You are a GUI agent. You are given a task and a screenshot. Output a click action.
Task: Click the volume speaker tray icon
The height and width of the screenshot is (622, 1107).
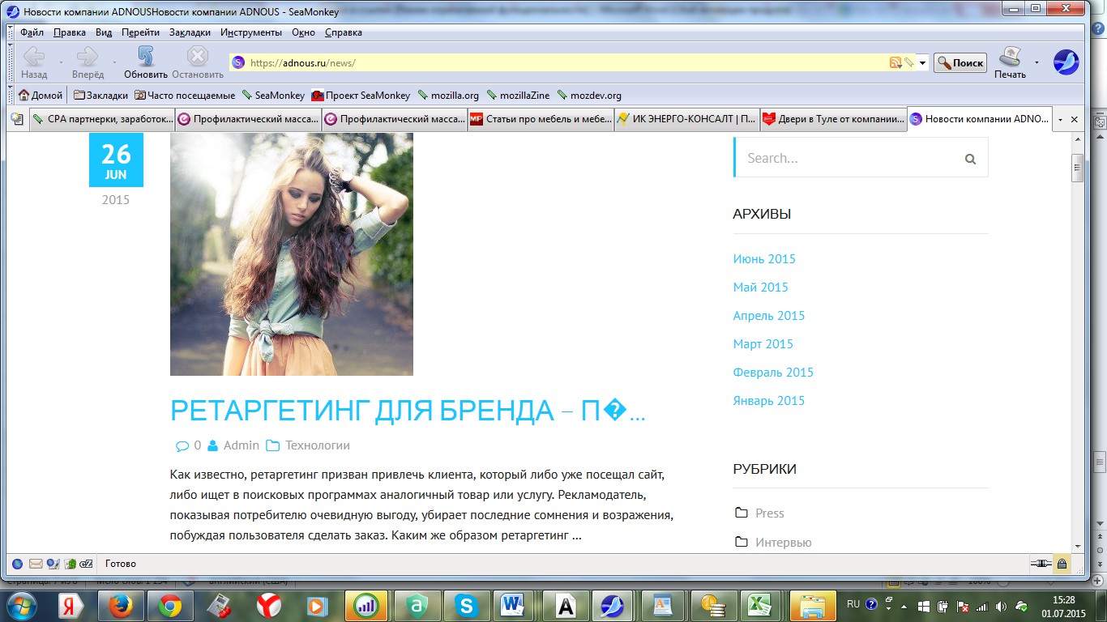tap(1001, 606)
